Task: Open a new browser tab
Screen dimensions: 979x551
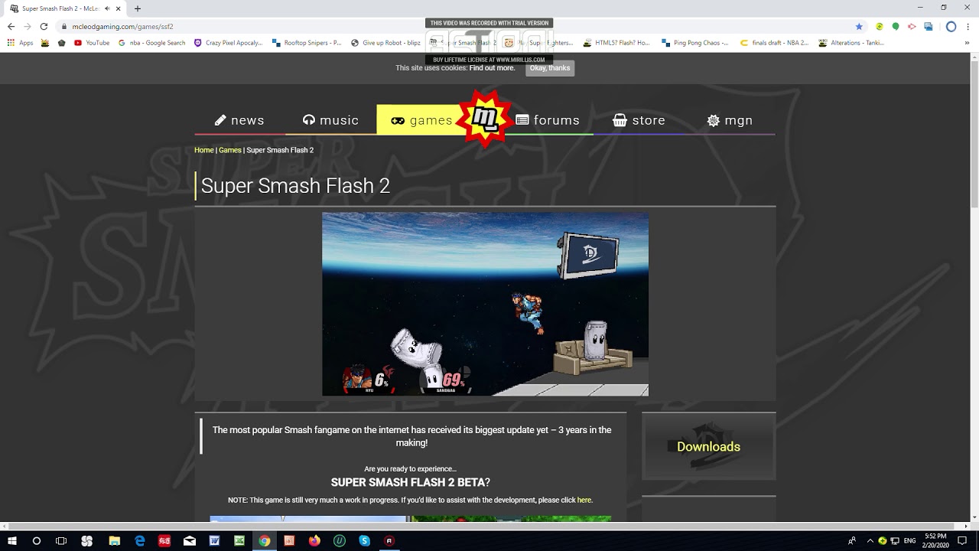Action: pyautogui.click(x=138, y=8)
